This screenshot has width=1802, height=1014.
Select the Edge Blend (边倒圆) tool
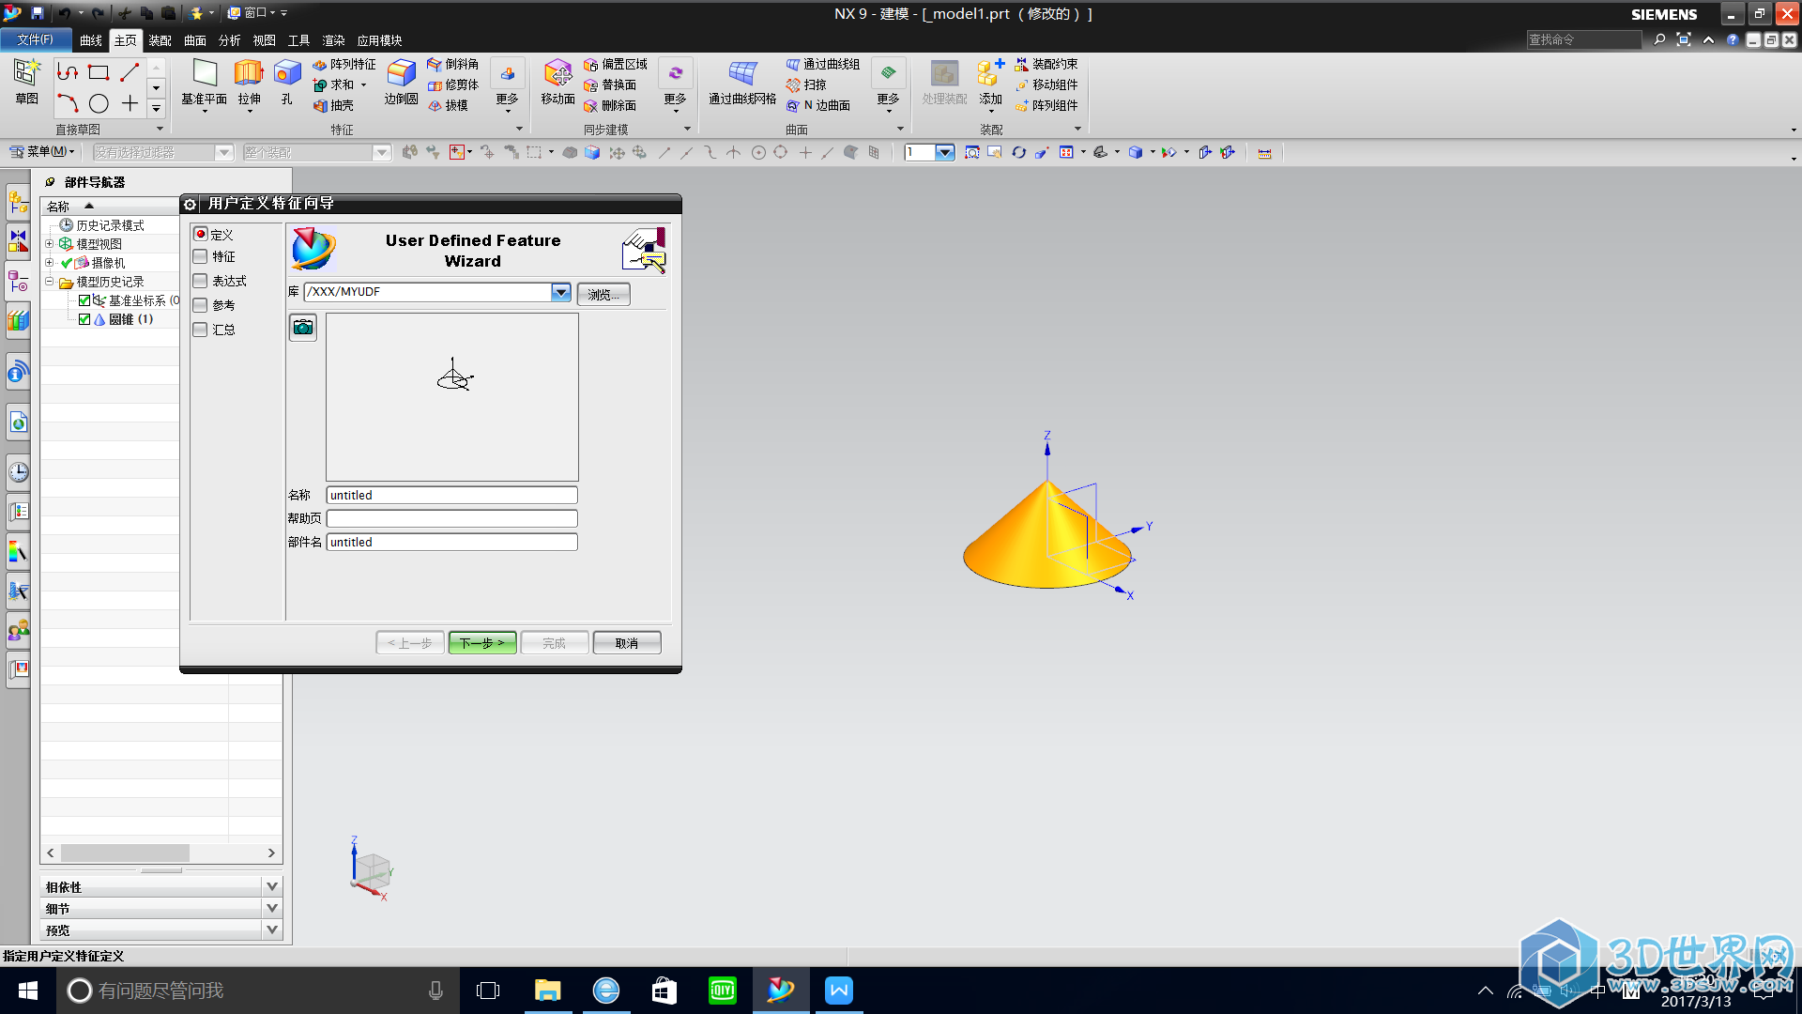[401, 82]
